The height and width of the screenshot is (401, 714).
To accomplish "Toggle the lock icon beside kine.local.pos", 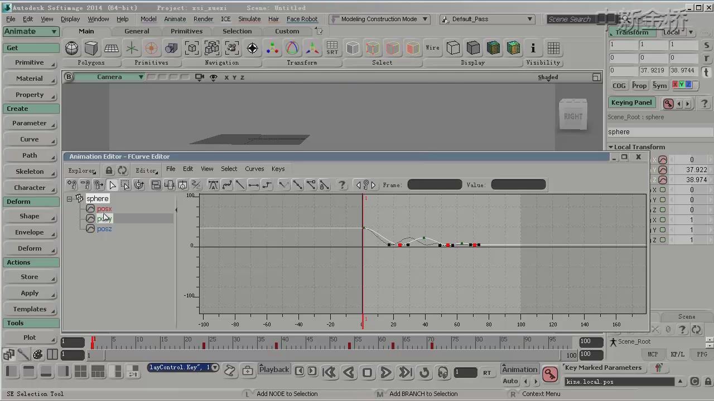I will (x=708, y=382).
